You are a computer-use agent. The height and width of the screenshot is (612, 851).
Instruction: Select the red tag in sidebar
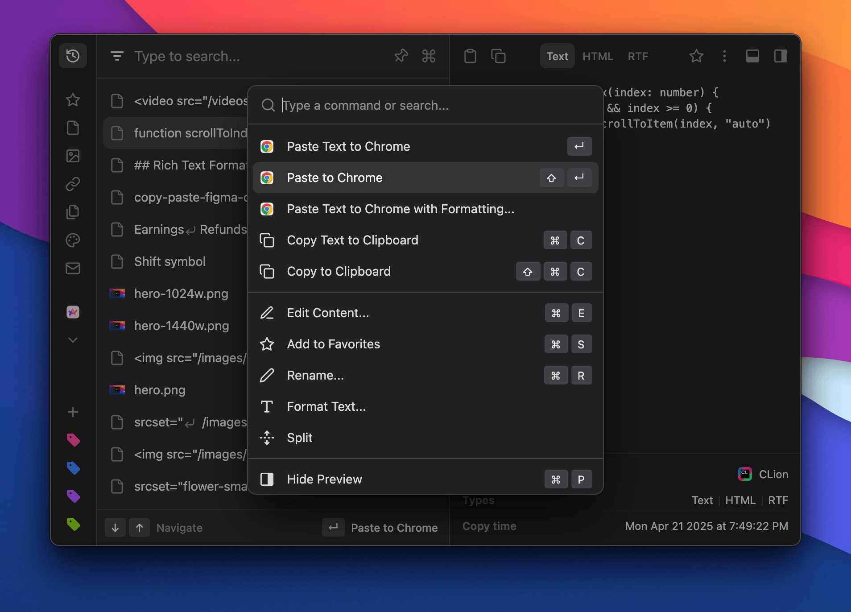click(73, 440)
